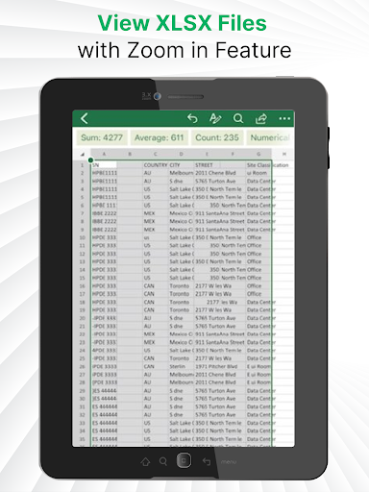This screenshot has height=492, width=369.
Task: Select AU cell in row 29
Action: [156, 391]
